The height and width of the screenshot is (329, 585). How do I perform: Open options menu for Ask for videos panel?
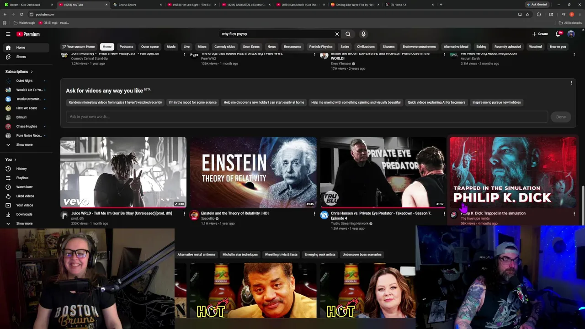571,83
